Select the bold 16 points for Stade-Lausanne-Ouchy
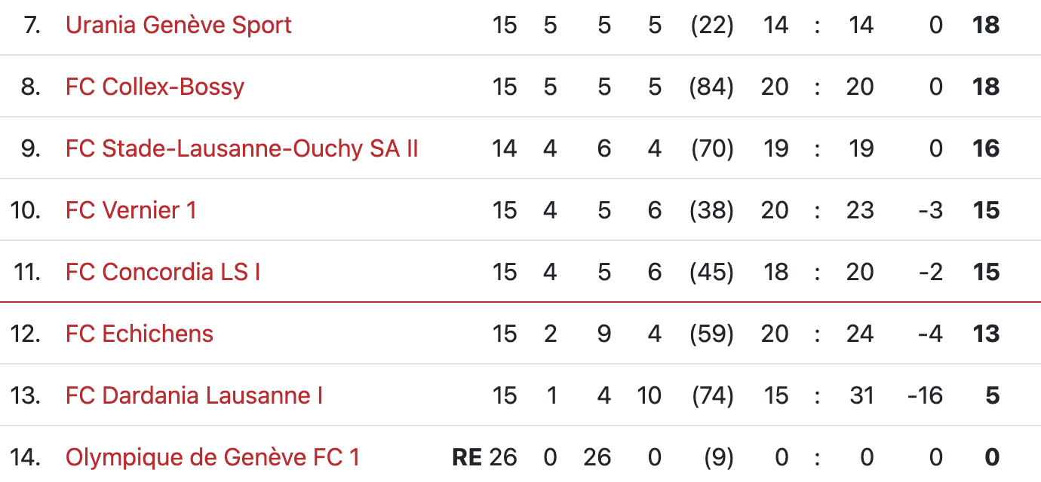 pyautogui.click(x=986, y=149)
